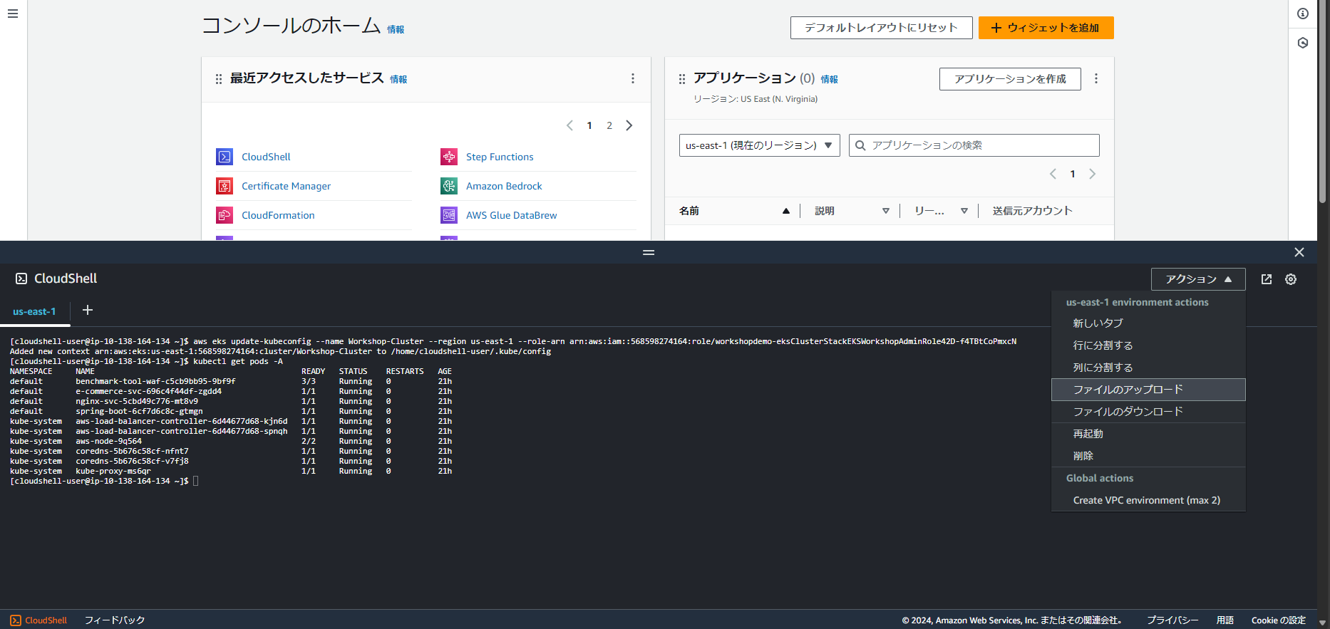The width and height of the screenshot is (1330, 629).
Task: Go to next page of applications list
Action: 1093,174
